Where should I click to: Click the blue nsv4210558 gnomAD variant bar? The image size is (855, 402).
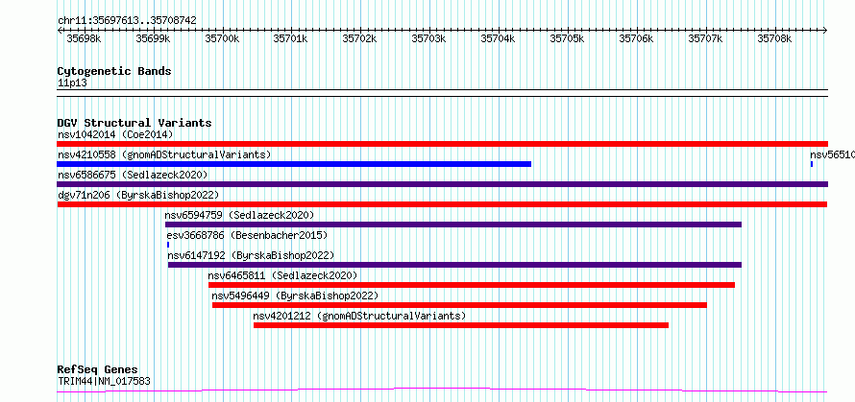click(x=294, y=164)
